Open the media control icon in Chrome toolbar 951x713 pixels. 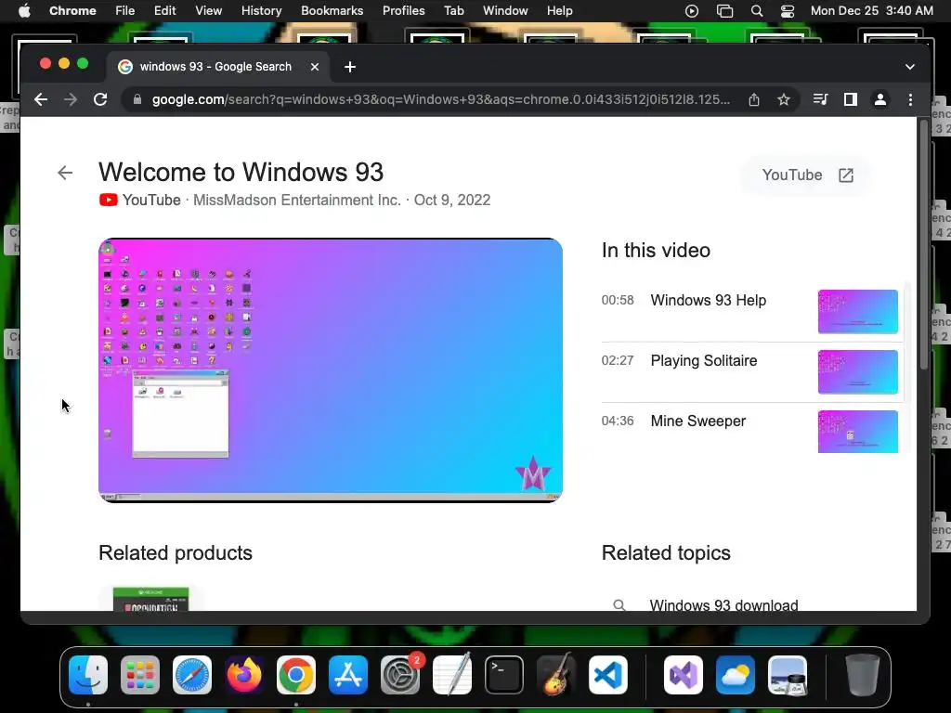pyautogui.click(x=820, y=99)
